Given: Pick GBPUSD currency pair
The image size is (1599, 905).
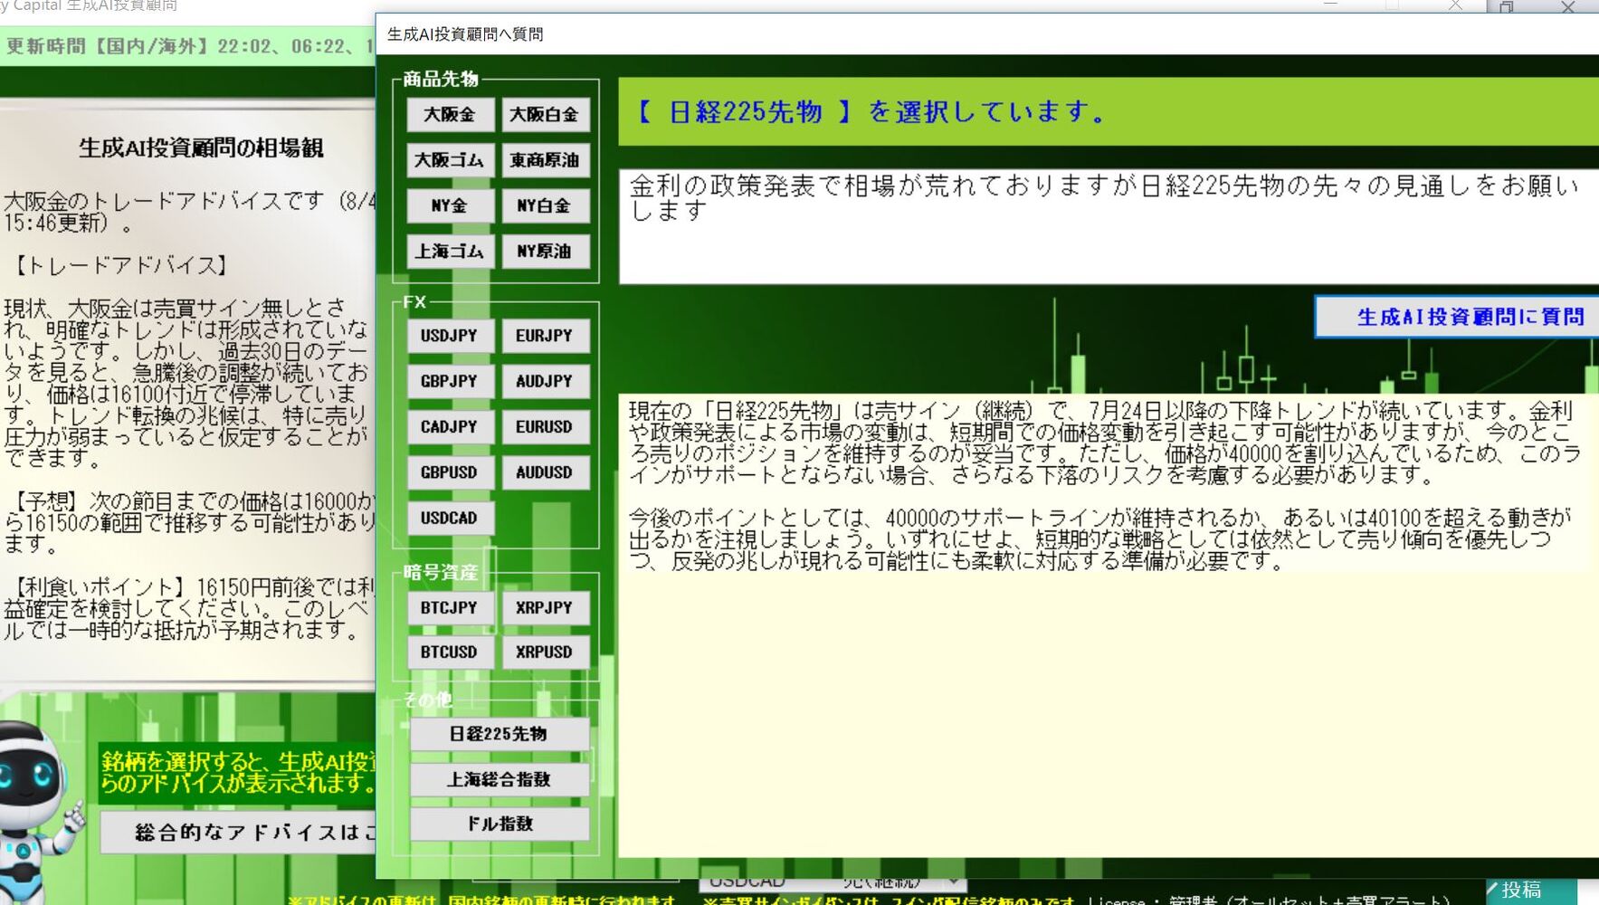Looking at the screenshot, I should (x=450, y=472).
